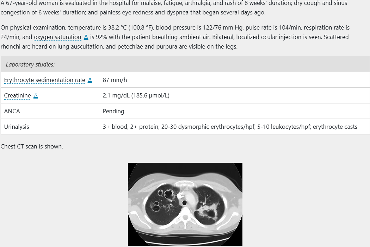Open the Erythrocyte sedimentation rate link
This screenshot has height=247, width=370.
[x=44, y=80]
